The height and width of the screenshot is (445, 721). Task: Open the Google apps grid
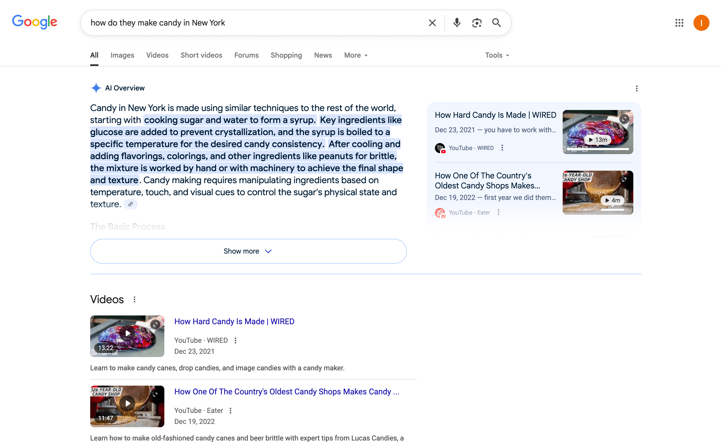coord(679,23)
